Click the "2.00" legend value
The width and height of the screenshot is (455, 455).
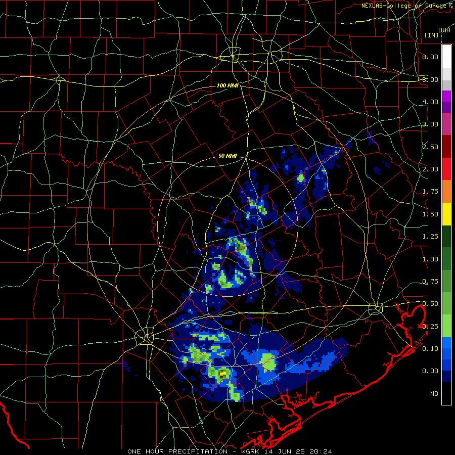430,169
